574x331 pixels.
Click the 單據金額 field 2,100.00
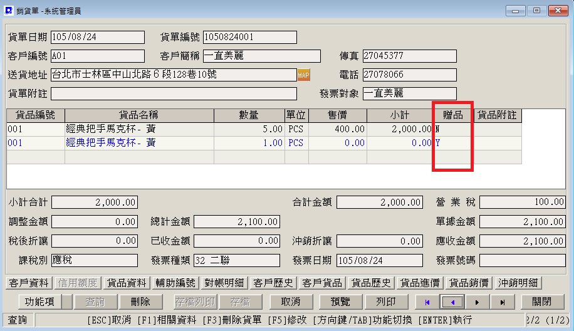[523, 221]
